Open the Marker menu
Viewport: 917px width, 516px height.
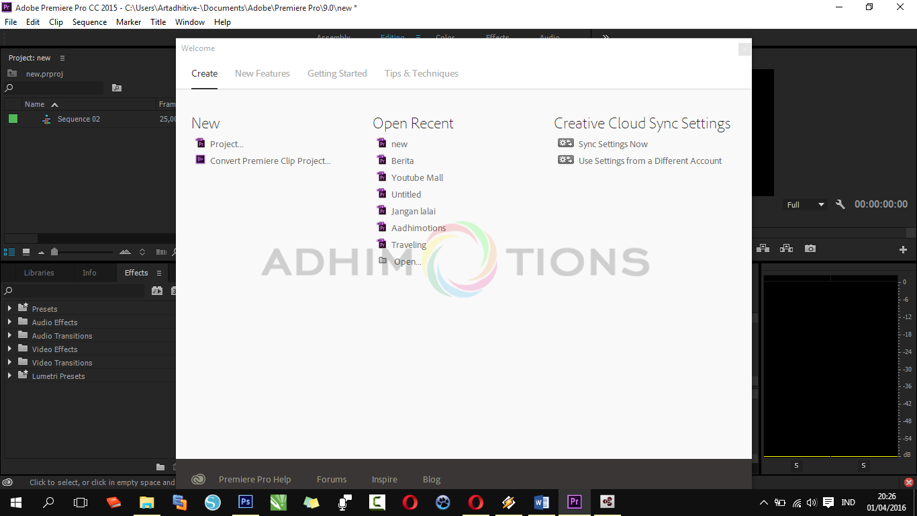tap(128, 22)
